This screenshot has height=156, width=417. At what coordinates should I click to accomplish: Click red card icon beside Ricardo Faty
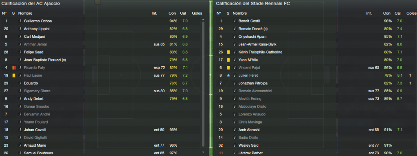coord(13,68)
